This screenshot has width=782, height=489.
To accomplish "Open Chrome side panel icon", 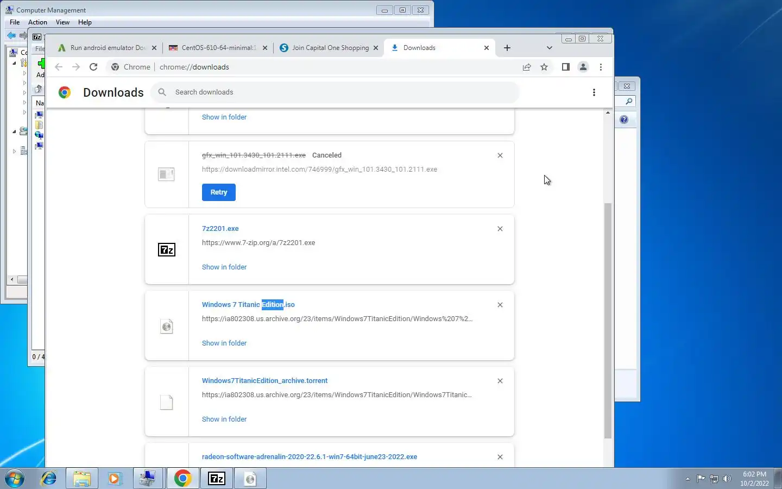I will pyautogui.click(x=565, y=67).
